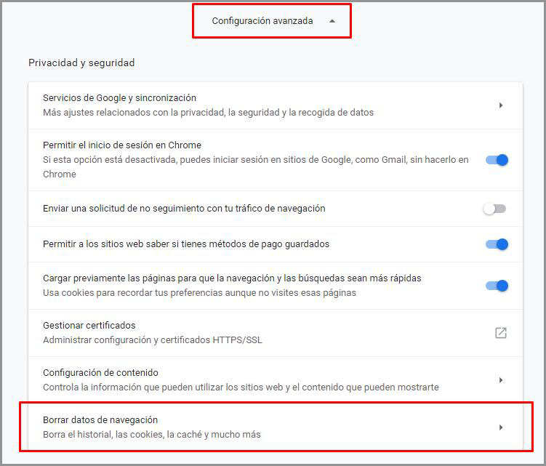
Task: Open Configuración de contenido
Action: coord(100,373)
